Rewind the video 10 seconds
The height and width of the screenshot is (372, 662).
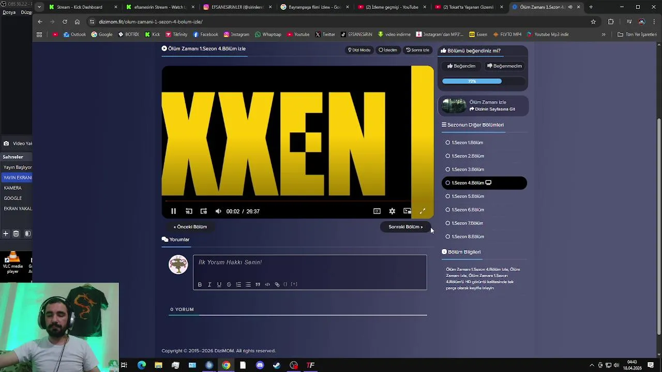tap(189, 211)
